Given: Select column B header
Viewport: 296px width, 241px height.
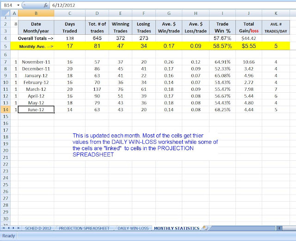Looking at the screenshot, I should tap(36, 13).
